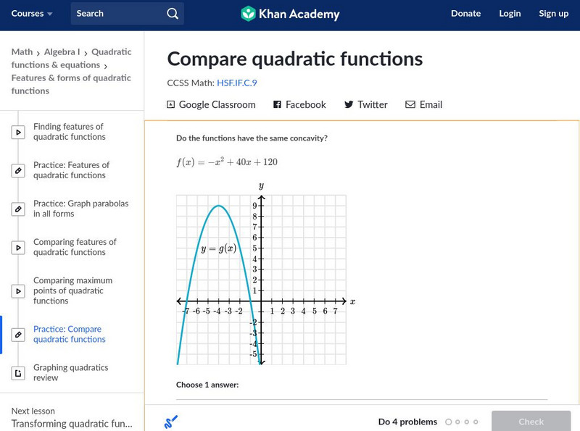Click the Email envelope icon
The image size is (580, 431).
tap(410, 104)
